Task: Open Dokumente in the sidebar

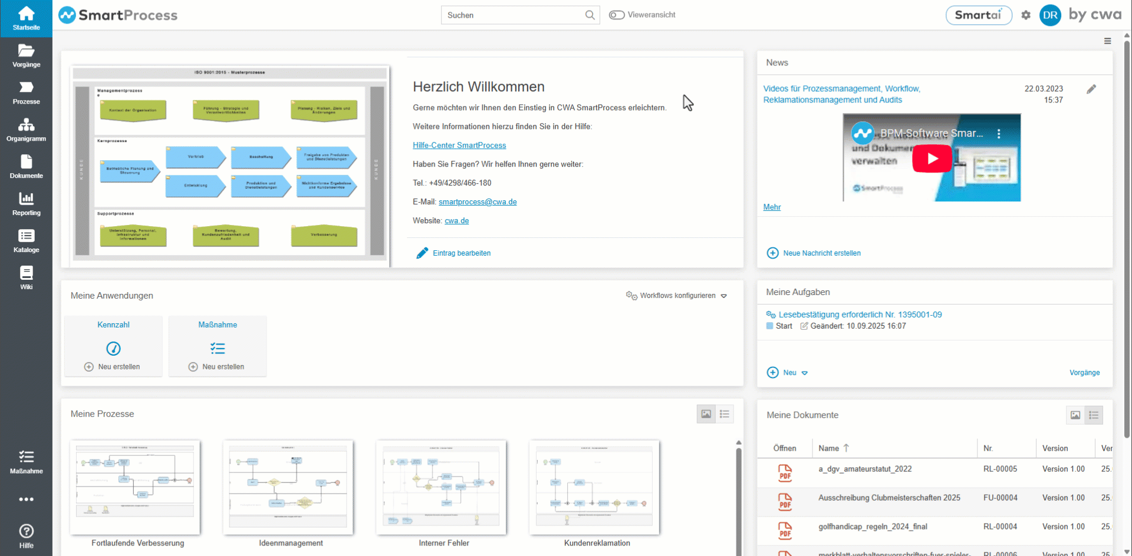Action: tap(26, 167)
